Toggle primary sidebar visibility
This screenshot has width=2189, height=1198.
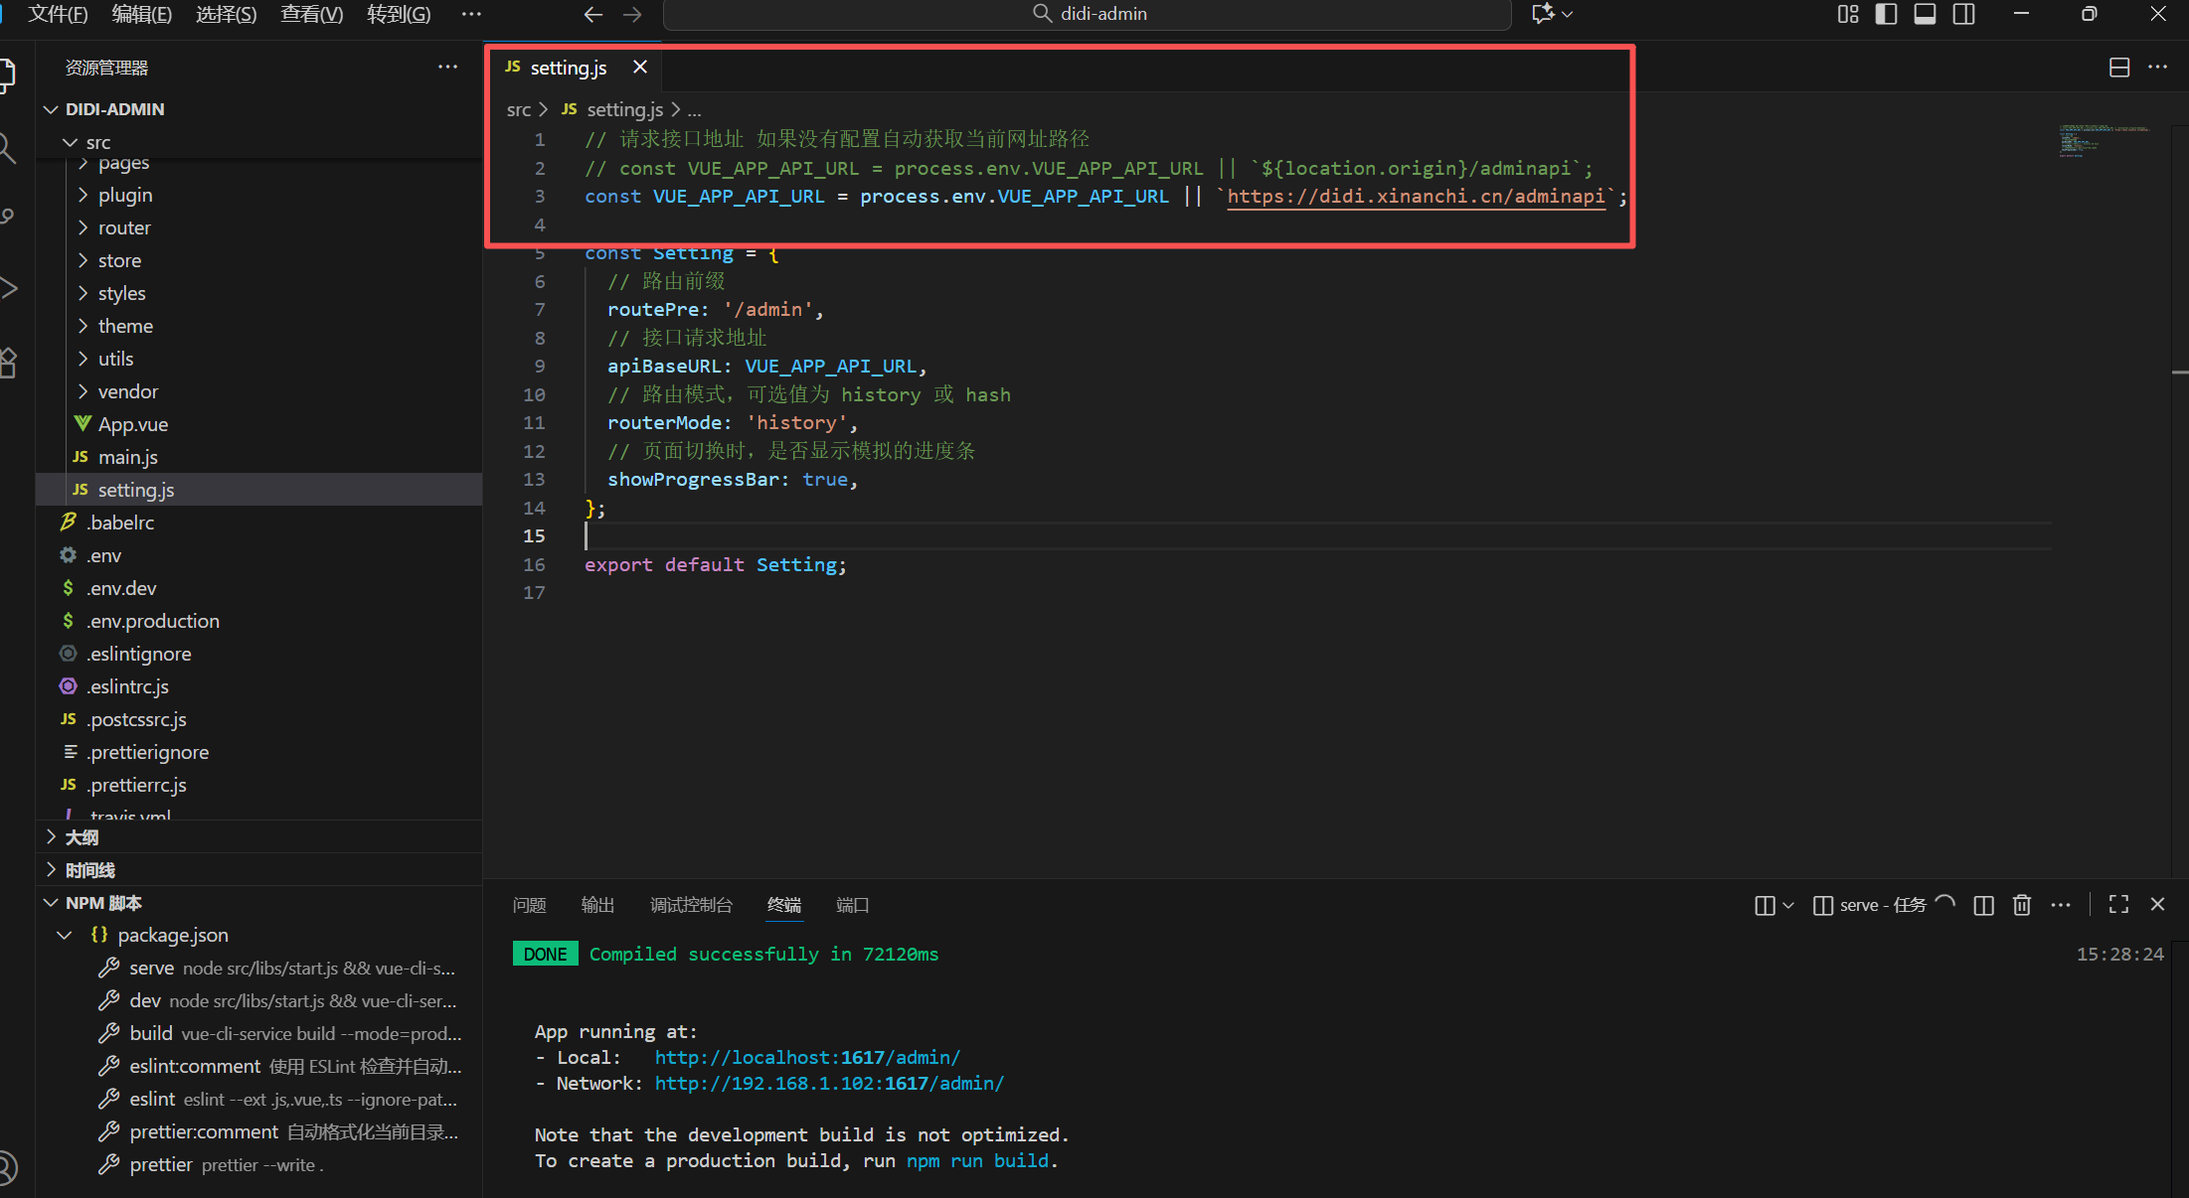(x=1886, y=14)
